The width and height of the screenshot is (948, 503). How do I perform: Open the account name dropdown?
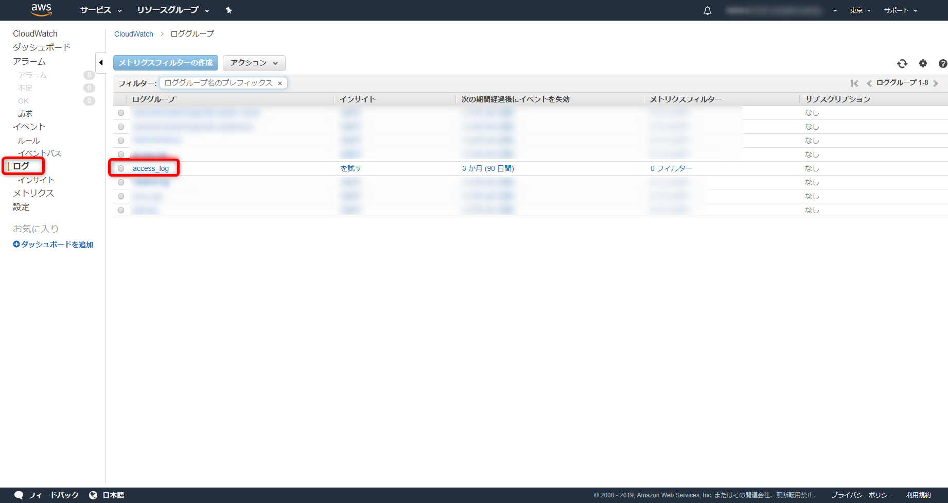(x=781, y=10)
